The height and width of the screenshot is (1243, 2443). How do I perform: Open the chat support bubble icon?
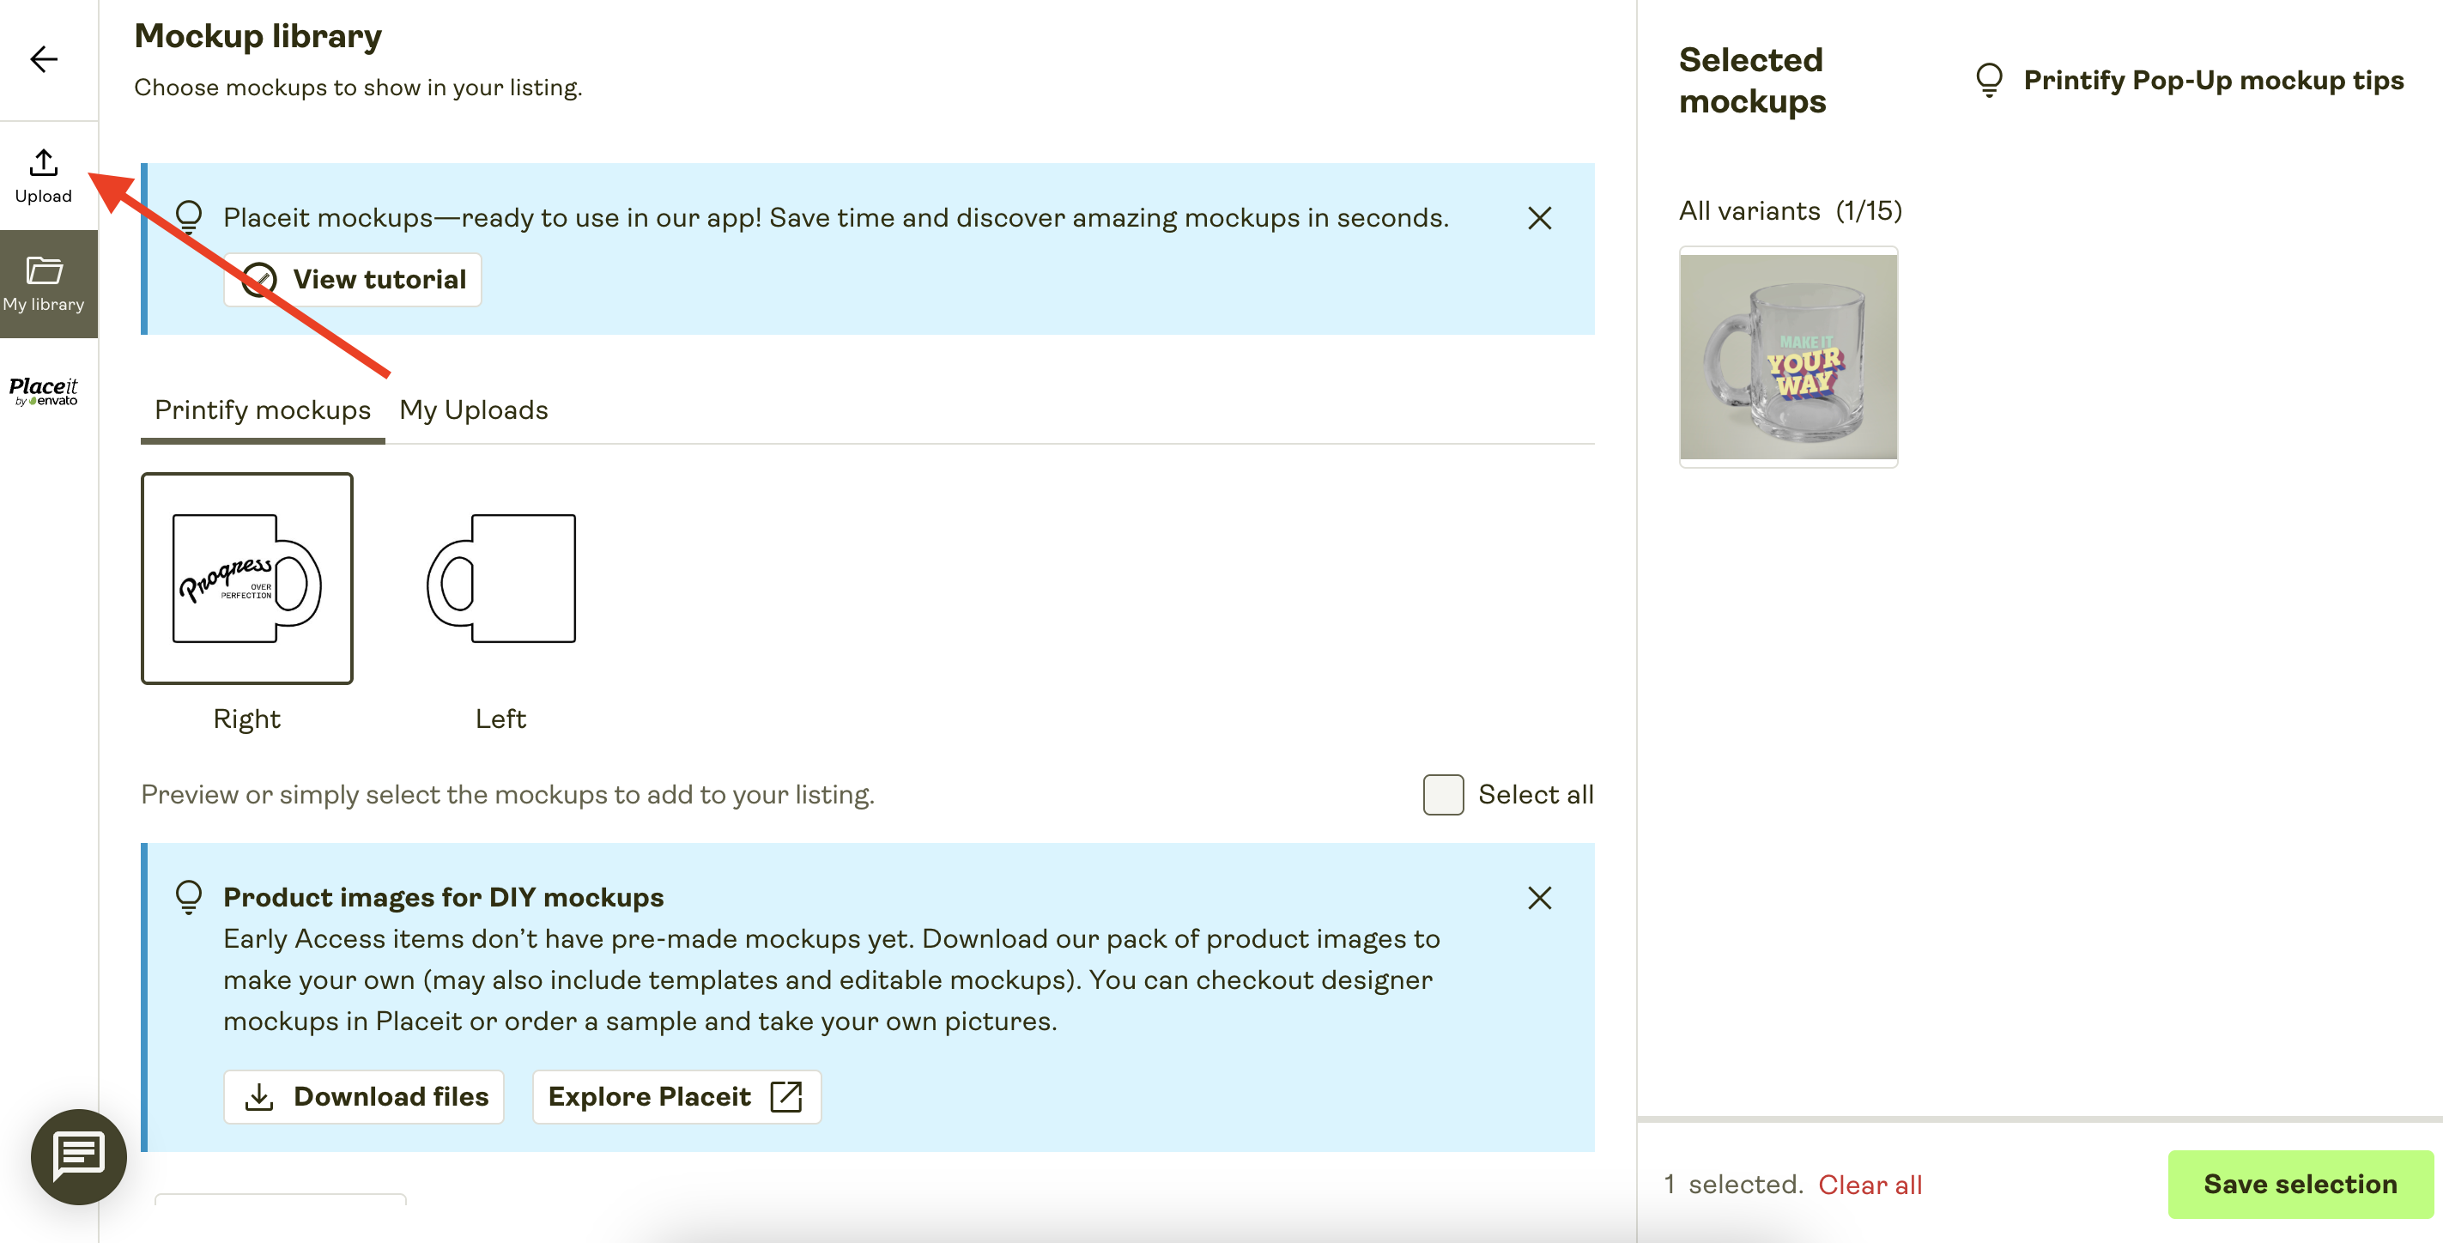[79, 1155]
